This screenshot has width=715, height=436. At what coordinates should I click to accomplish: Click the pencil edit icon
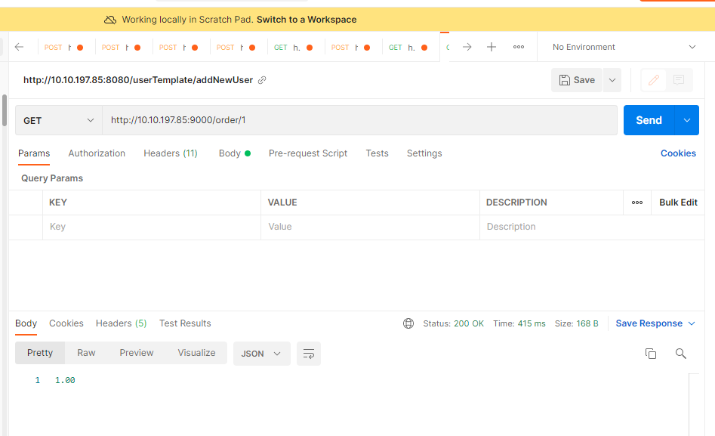(x=653, y=80)
